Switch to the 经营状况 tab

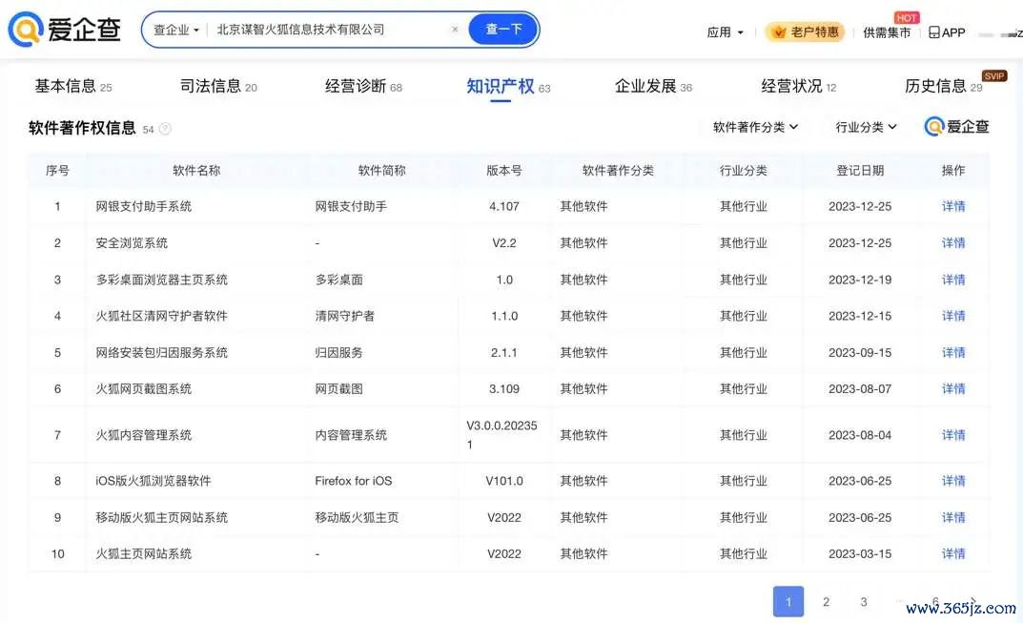[x=799, y=86]
